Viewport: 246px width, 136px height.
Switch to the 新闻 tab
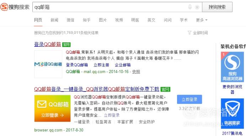[54, 20]
